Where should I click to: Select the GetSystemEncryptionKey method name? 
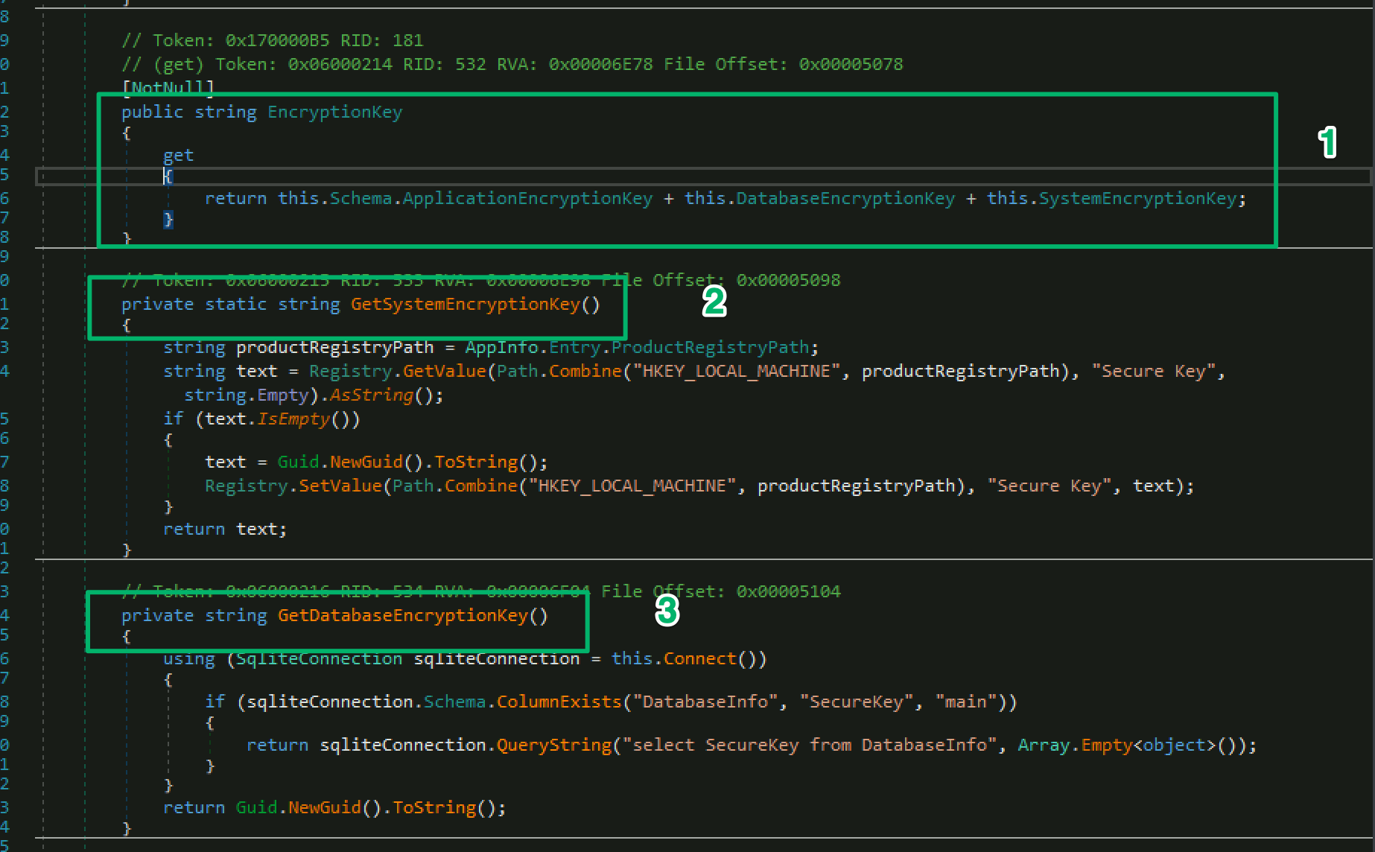pyautogui.click(x=465, y=305)
